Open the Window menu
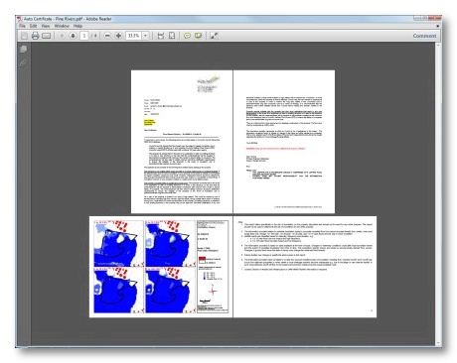The height and width of the screenshot is (363, 457). coord(62,26)
